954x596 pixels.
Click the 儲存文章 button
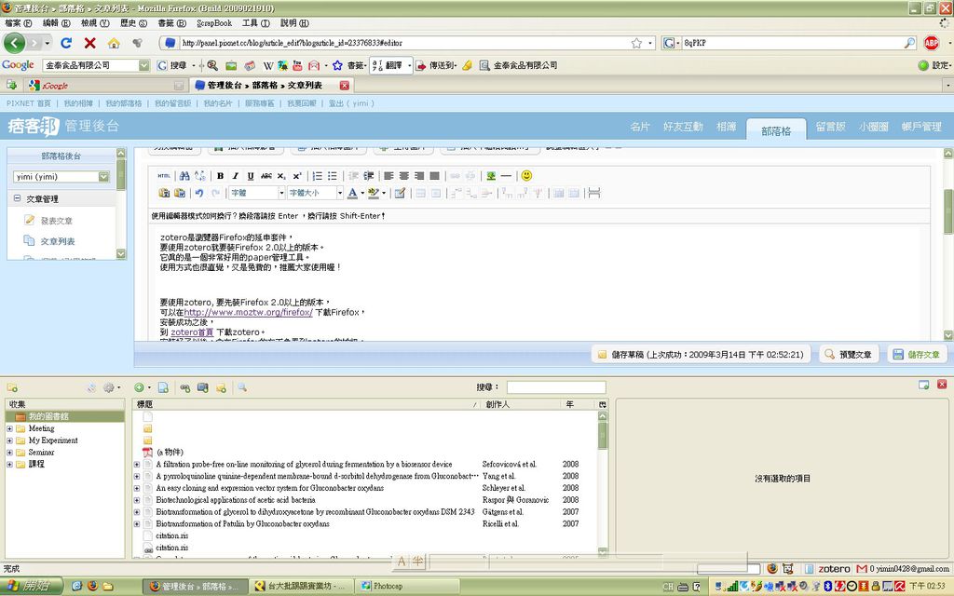click(916, 354)
